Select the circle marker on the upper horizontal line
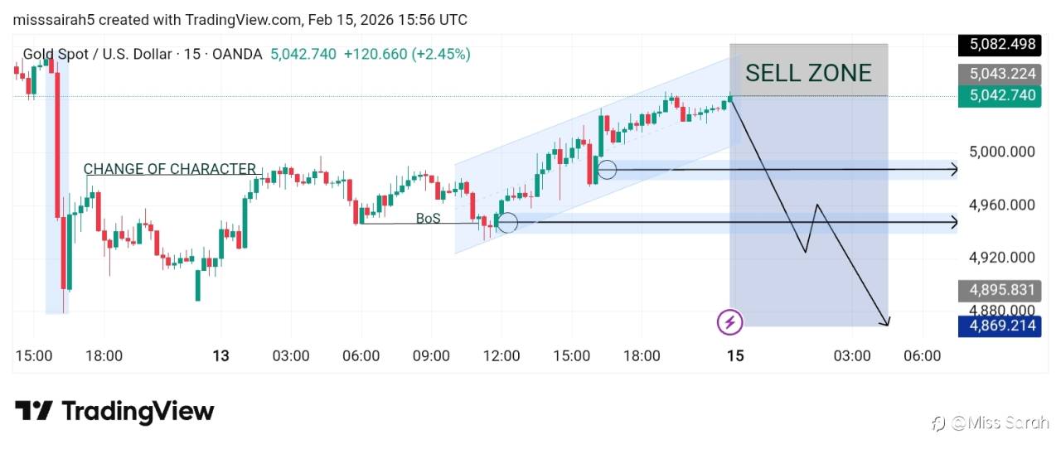The height and width of the screenshot is (449, 1061). point(607,170)
